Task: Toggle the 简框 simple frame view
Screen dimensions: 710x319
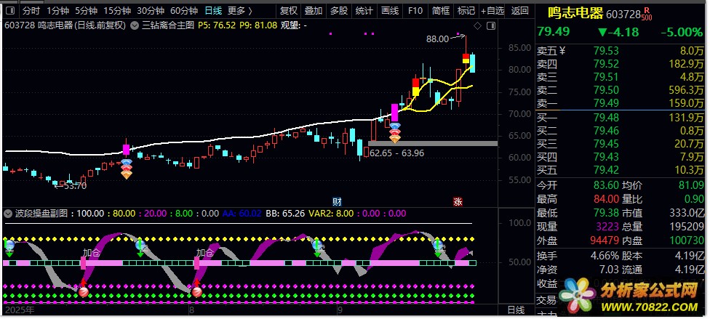Action: click(441, 10)
